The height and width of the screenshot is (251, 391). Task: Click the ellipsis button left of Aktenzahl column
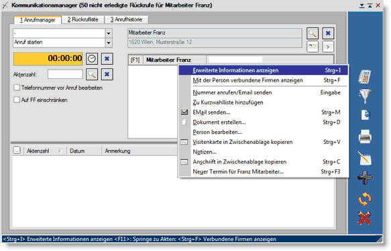point(17,151)
